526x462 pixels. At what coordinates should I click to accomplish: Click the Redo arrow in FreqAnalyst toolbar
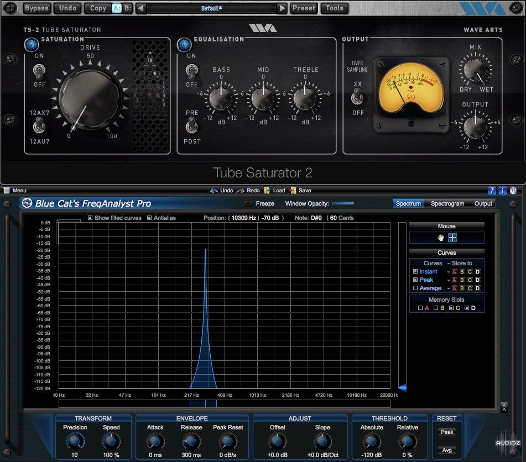point(241,191)
